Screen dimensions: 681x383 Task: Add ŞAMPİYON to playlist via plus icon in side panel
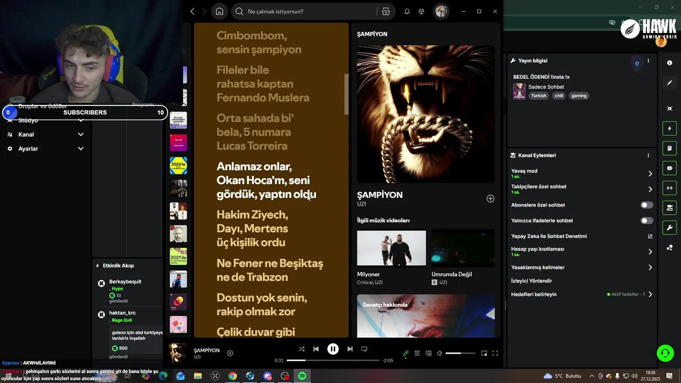(491, 198)
